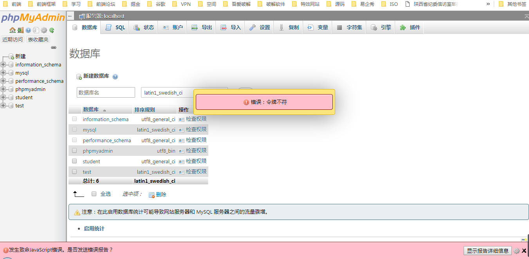
Task: Click database icon beside test in tree
Action: 11,106
